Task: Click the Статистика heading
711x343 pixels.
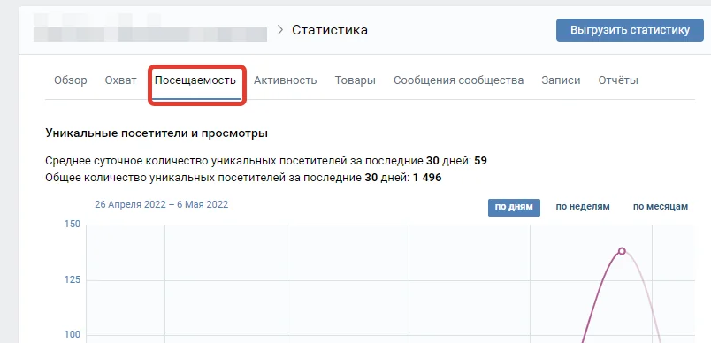Action: coord(330,30)
